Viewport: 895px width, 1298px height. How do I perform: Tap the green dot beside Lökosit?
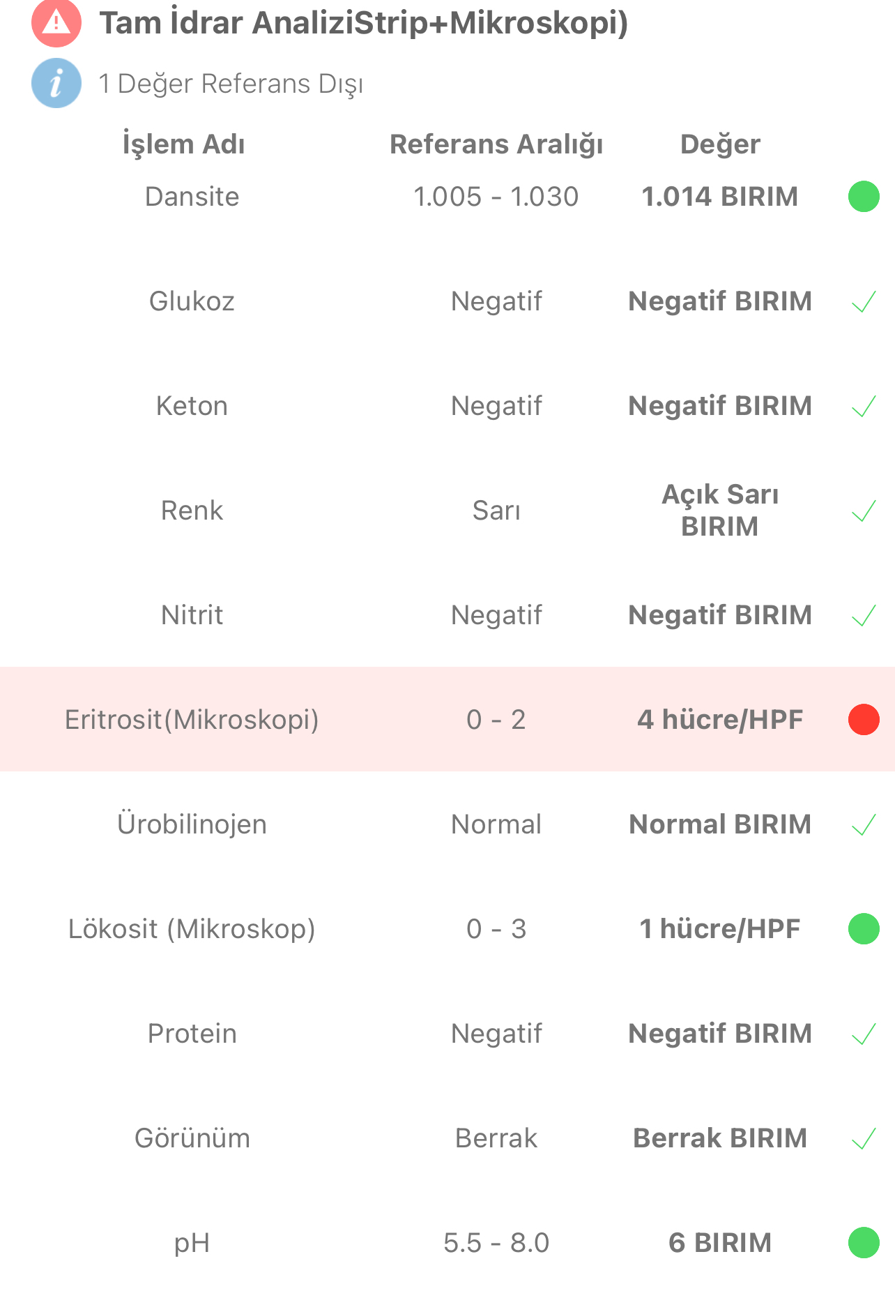(x=864, y=929)
